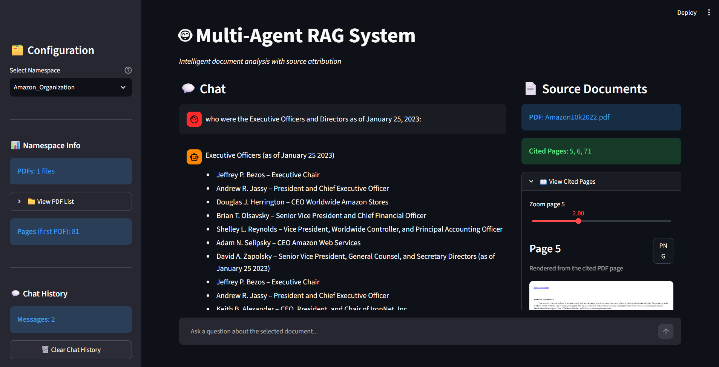Screen dimensions: 719x367
Task: Select the line Douglas J. Herrington – CEO Worldwide Amazon Stores
Action: tap(302, 202)
